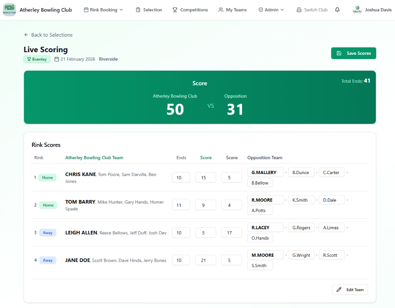The height and width of the screenshot is (308, 395).
Task: Click S.Smith opposition player field
Action: [x=260, y=266]
